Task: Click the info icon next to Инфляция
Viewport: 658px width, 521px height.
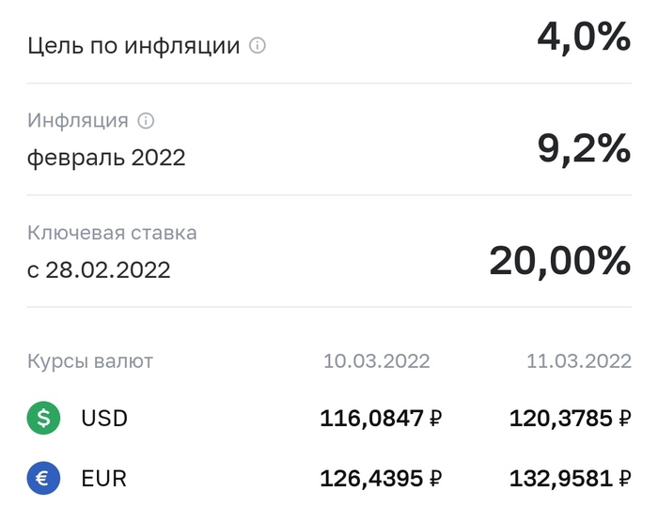Action: 146,121
